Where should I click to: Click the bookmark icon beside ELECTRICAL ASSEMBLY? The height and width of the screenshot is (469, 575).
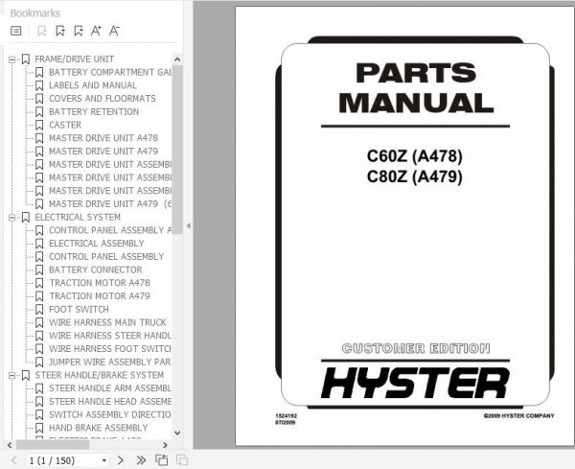(39, 244)
